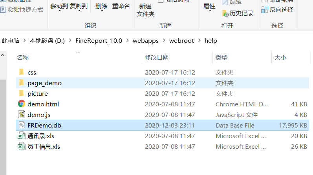Click Microsoft Excel type of 通讯录.xls
The width and height of the screenshot is (313, 175).
(x=241, y=136)
